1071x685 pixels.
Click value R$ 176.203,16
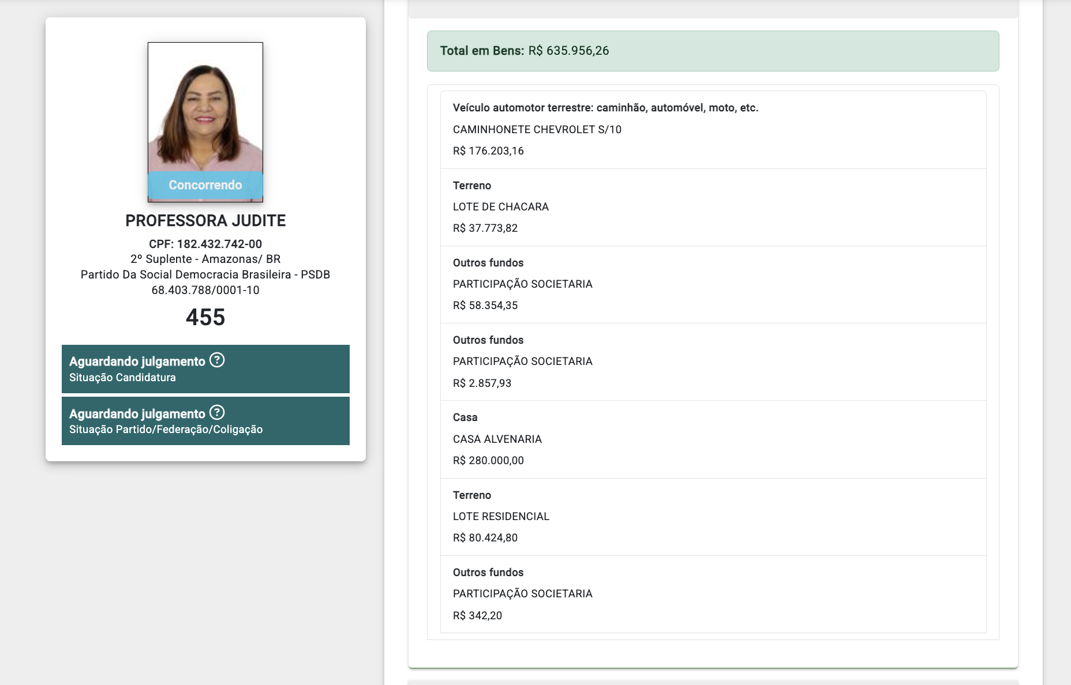pyautogui.click(x=488, y=151)
